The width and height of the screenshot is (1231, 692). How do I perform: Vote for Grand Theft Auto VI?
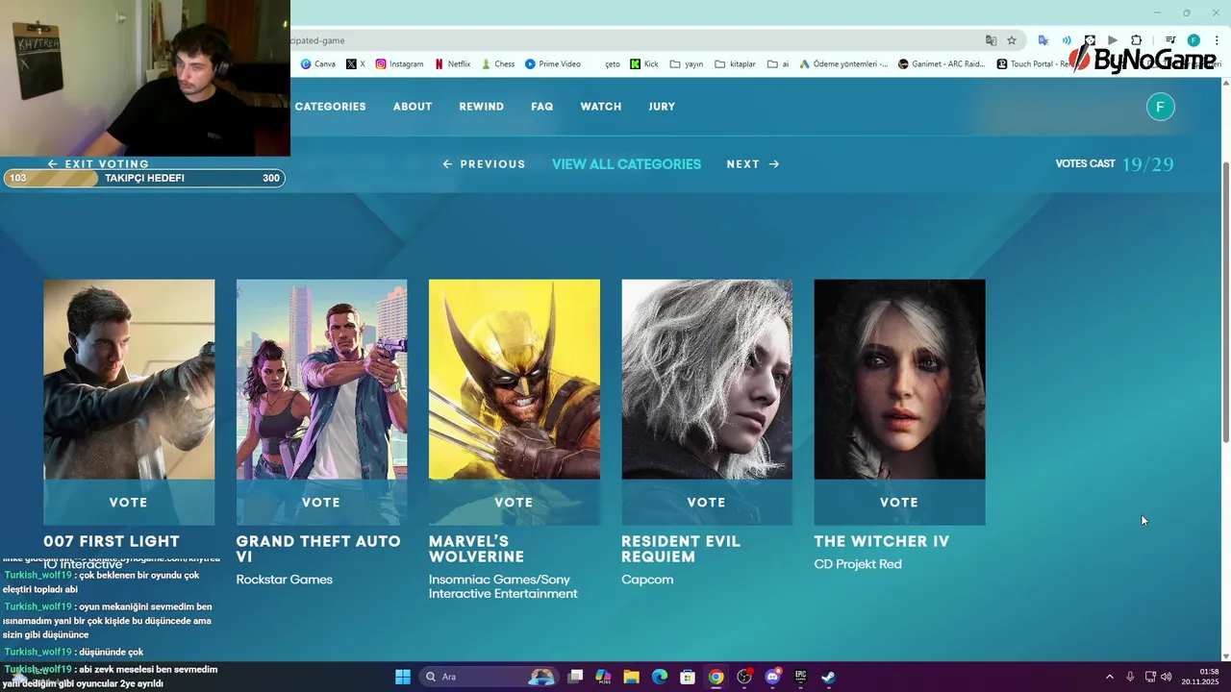(x=321, y=503)
